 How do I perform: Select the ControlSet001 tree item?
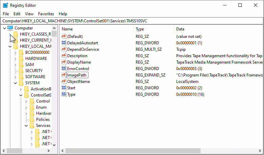41,95
